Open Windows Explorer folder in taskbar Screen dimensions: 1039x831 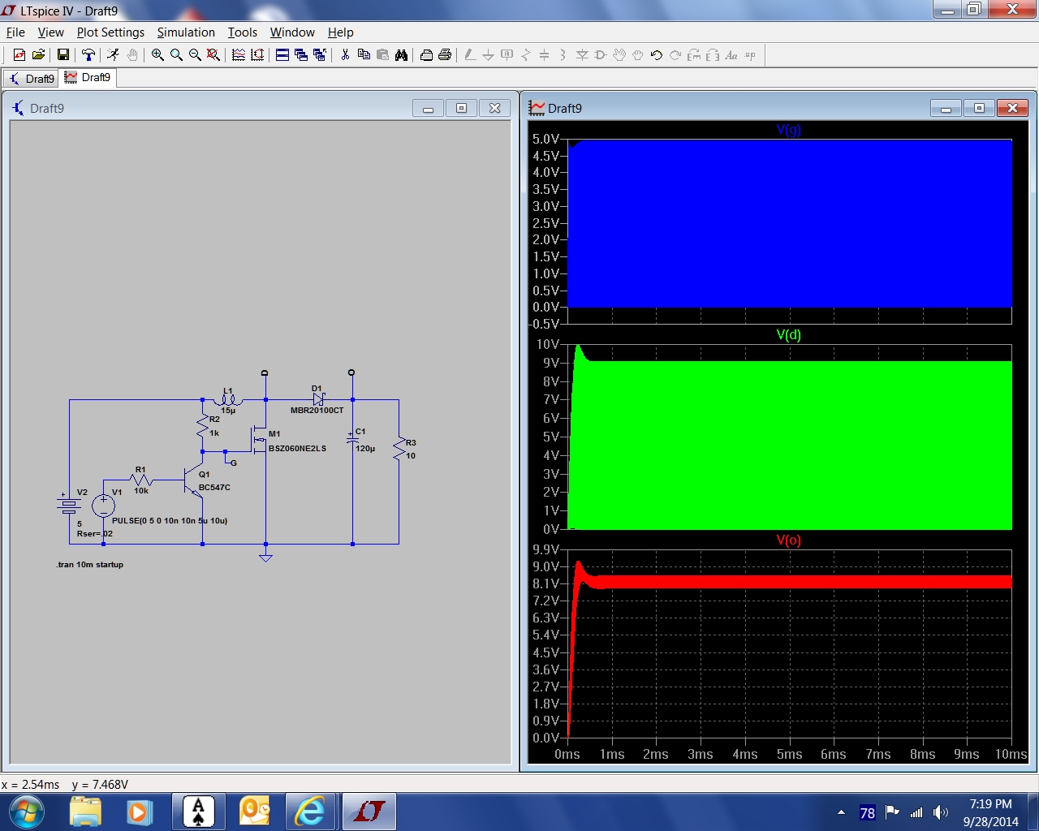(x=85, y=812)
